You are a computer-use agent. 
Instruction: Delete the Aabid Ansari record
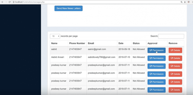pyautogui.click(x=175, y=58)
